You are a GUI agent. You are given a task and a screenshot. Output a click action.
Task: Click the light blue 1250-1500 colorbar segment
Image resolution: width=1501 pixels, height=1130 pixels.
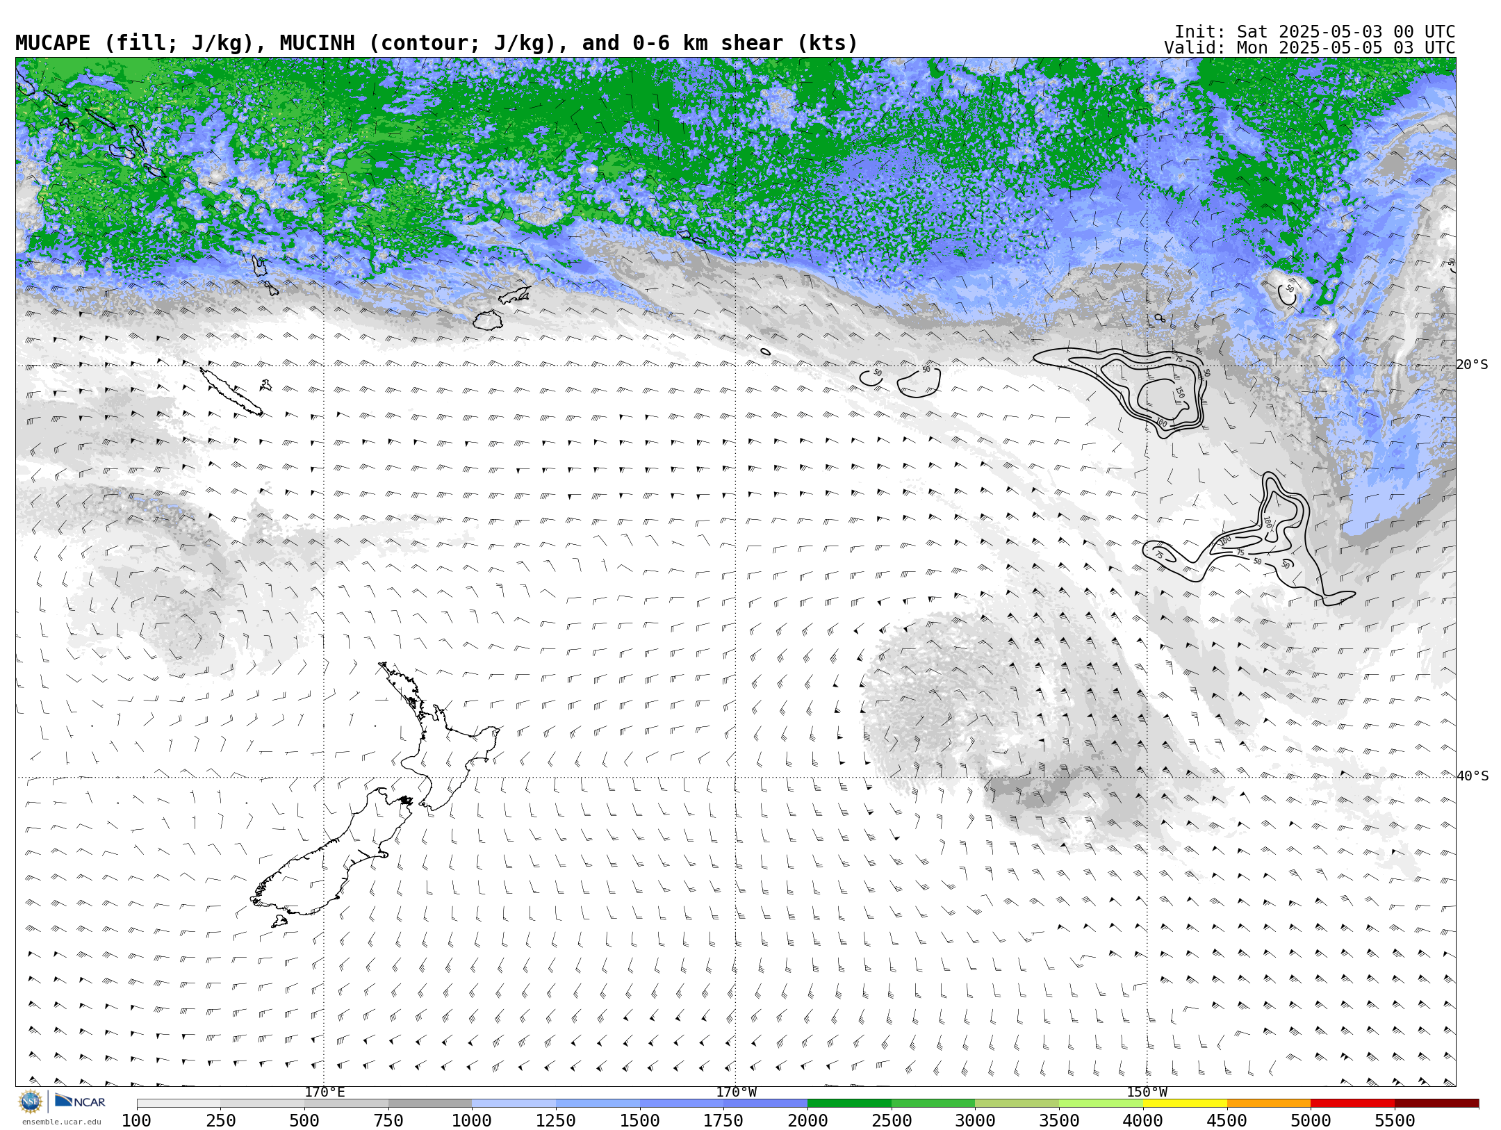point(598,1104)
